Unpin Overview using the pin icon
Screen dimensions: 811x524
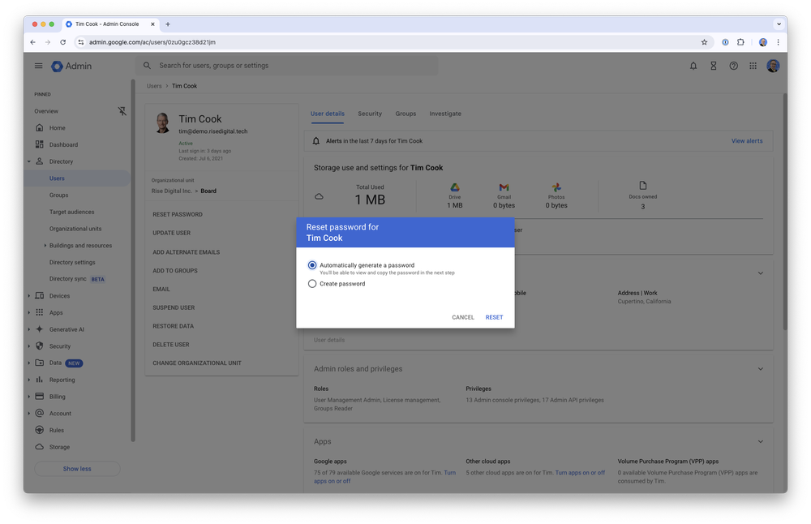tap(122, 111)
